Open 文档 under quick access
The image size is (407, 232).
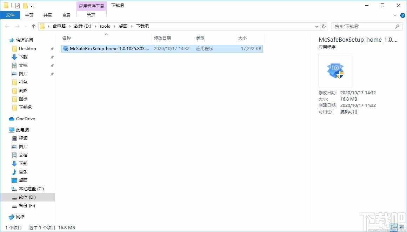coord(23,65)
